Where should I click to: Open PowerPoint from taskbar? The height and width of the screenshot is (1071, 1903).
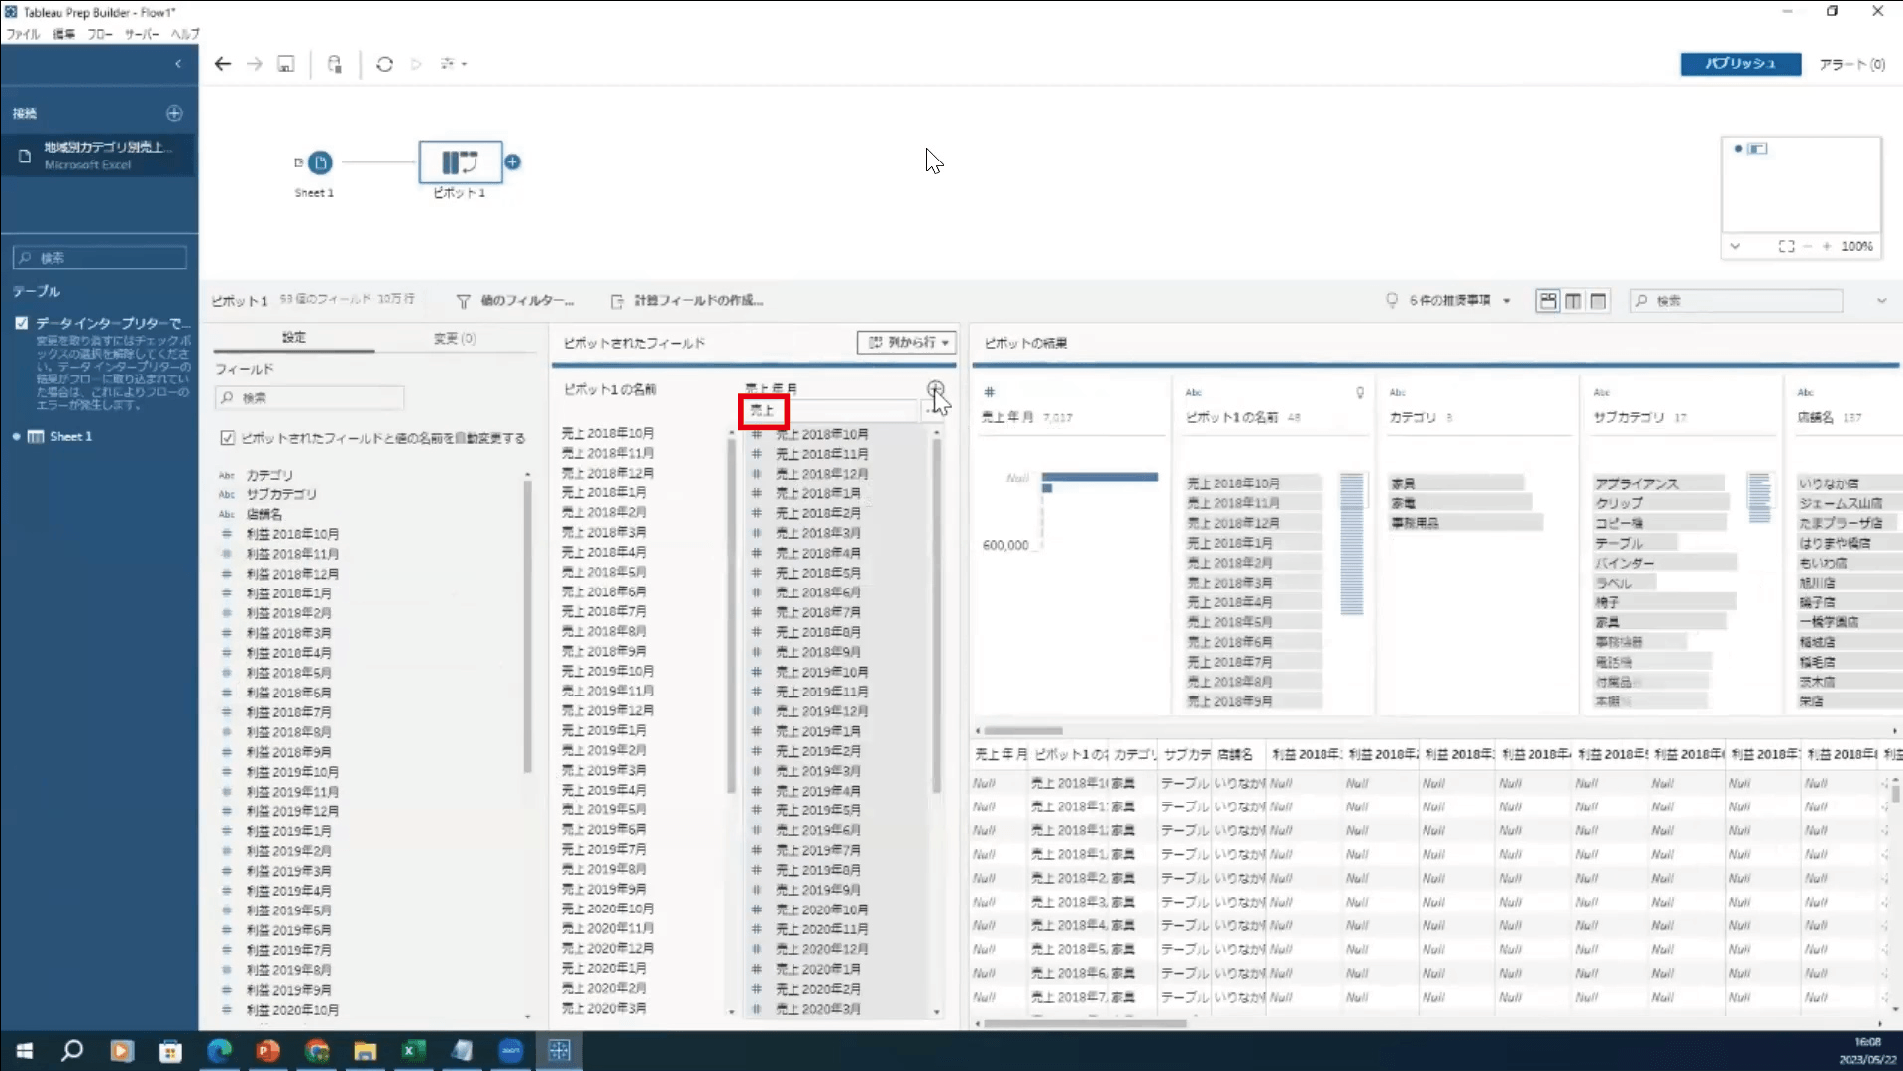[267, 1051]
